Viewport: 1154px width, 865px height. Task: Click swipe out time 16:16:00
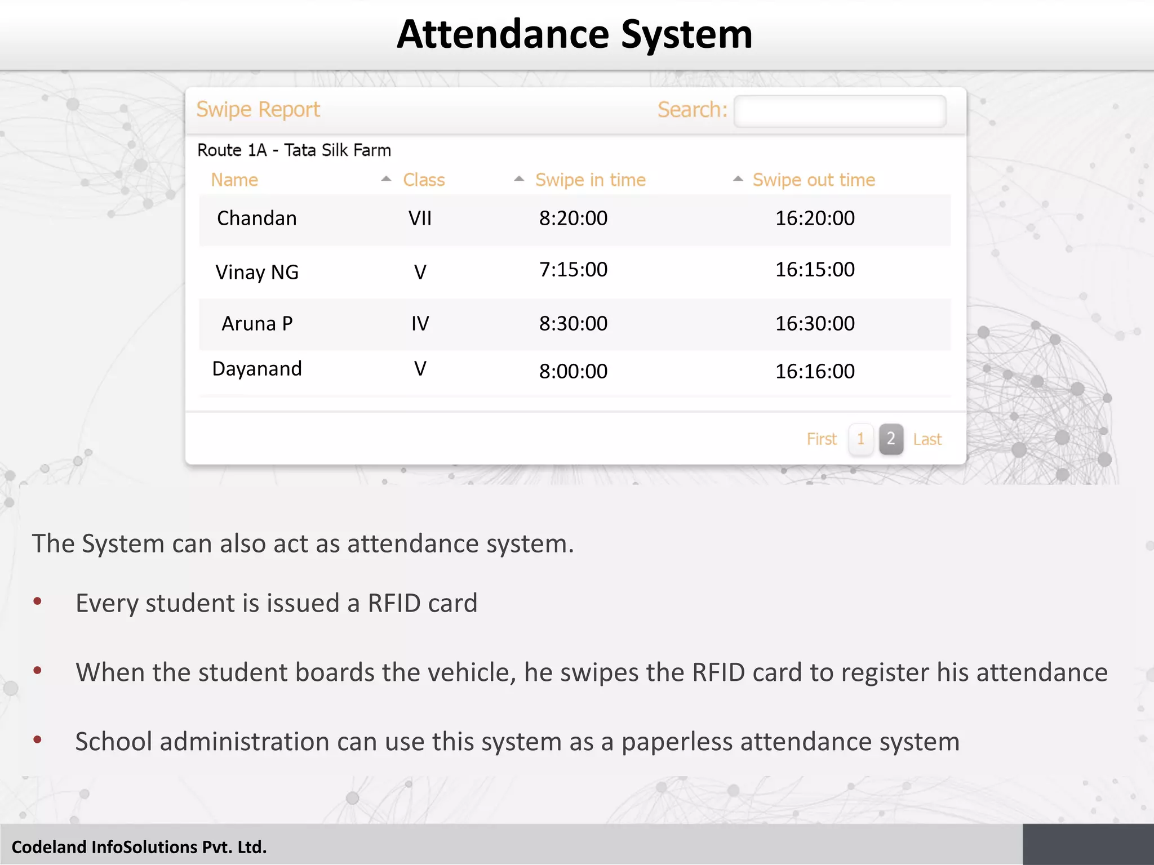click(x=815, y=372)
